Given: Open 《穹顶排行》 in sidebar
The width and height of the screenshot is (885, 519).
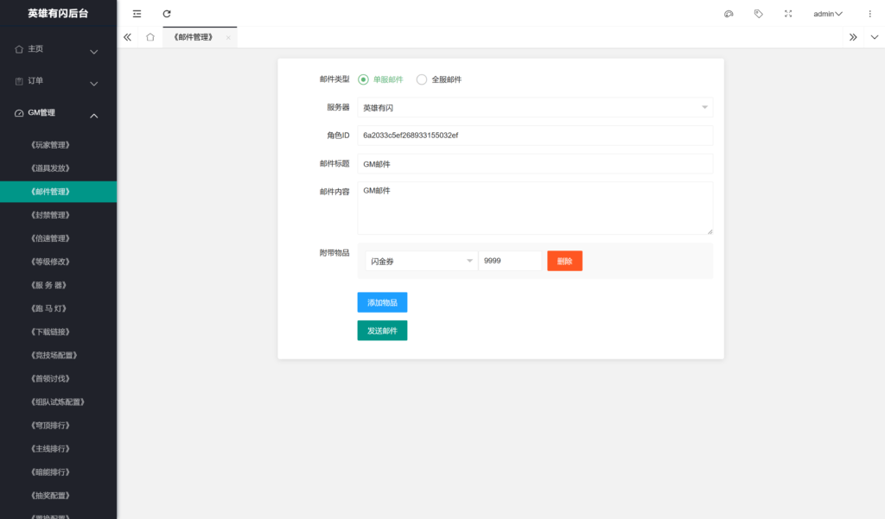Looking at the screenshot, I should click(59, 426).
